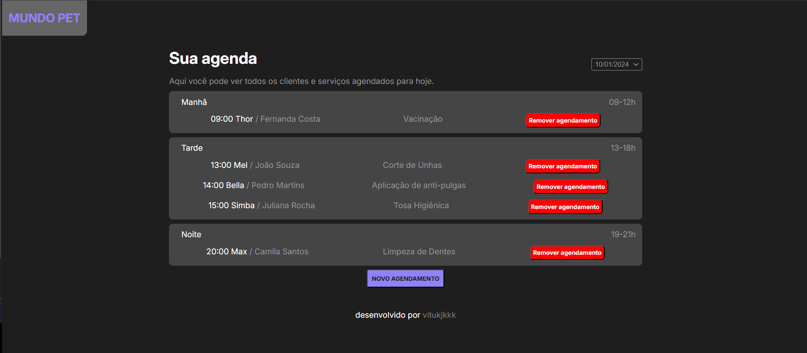
Task: Click the Aplicação de anti-pulgas service text
Action: tap(419, 185)
